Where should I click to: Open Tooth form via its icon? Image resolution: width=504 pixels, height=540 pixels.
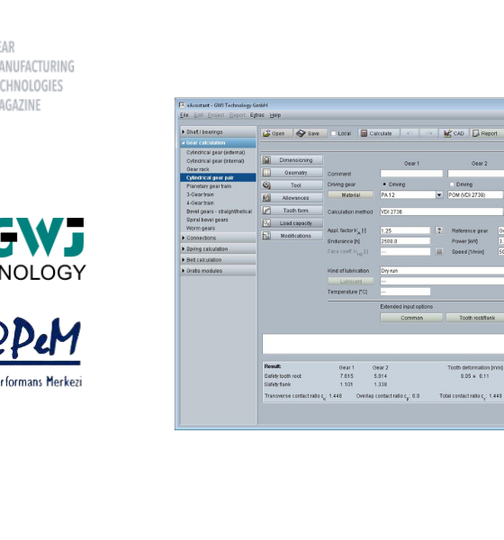pos(266,211)
